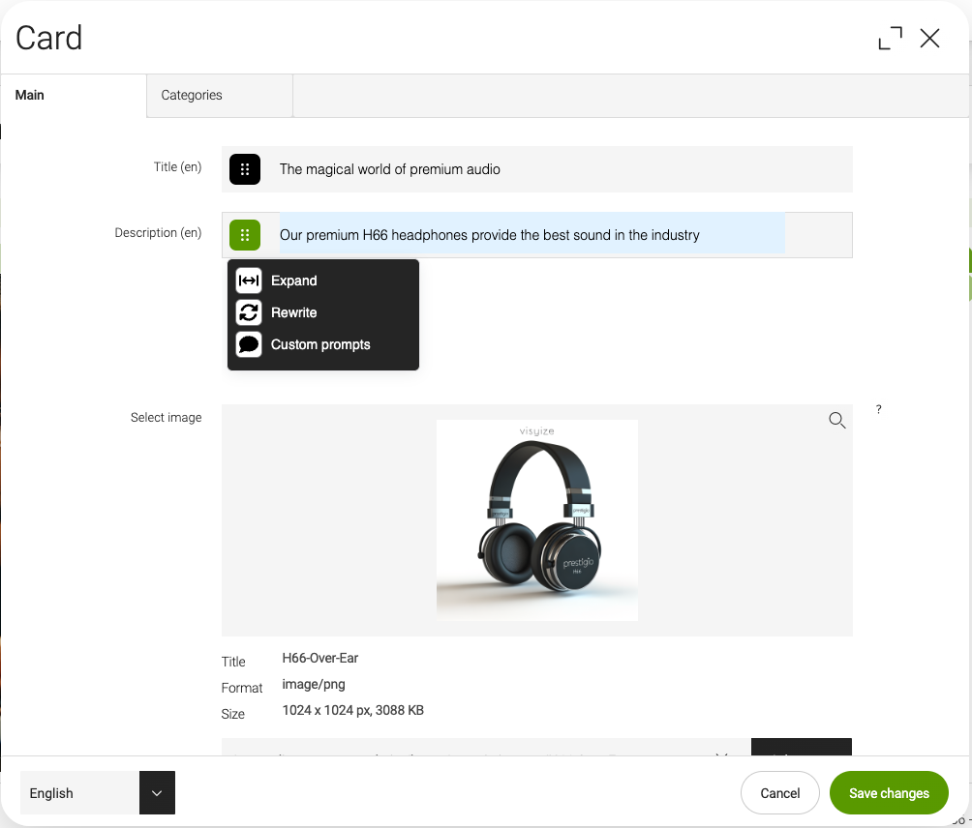Click the H66 headphones image thumbnail

[x=537, y=520]
